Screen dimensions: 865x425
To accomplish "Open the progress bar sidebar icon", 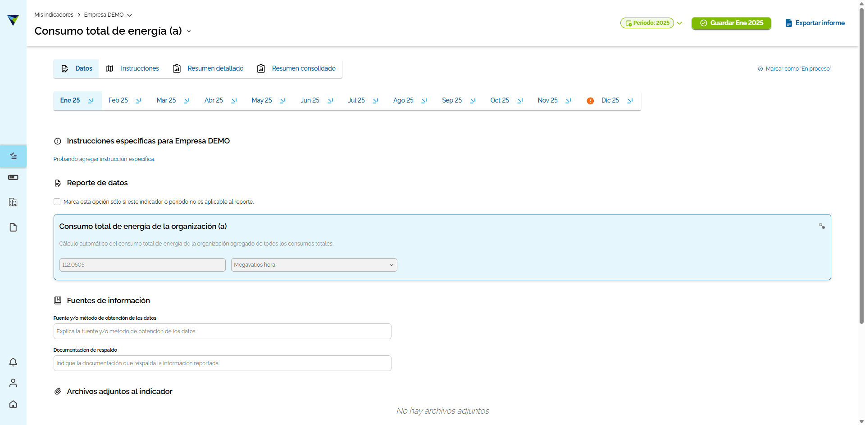I will [x=13, y=177].
